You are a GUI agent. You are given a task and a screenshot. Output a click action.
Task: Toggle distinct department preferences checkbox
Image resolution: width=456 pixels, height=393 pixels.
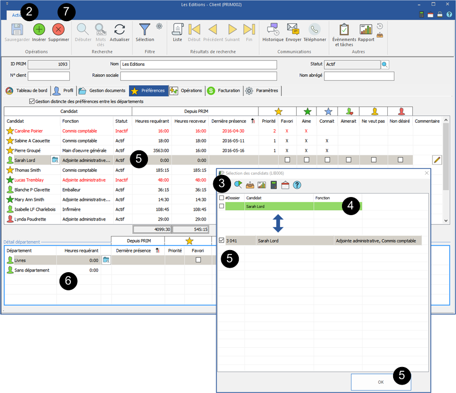click(x=32, y=101)
